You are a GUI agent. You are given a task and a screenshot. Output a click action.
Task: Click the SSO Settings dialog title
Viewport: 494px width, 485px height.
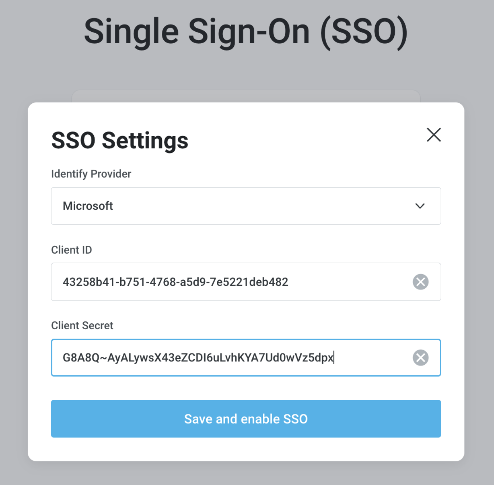120,141
